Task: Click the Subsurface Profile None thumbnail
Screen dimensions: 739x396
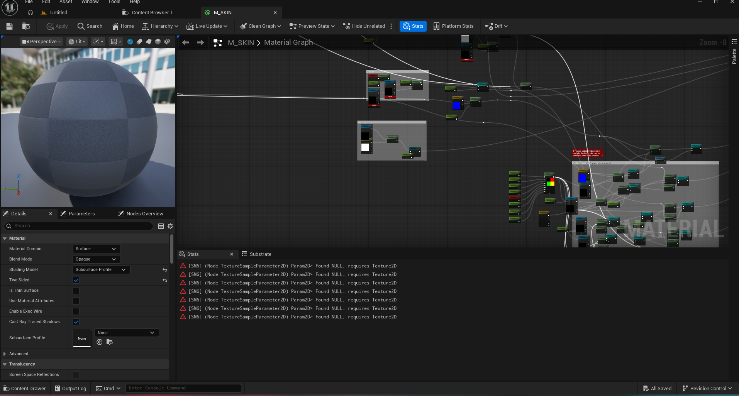Action: (x=82, y=338)
